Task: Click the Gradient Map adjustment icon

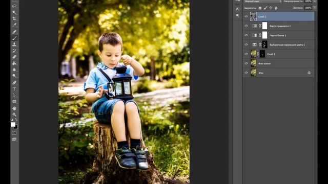Action: pyautogui.click(x=254, y=26)
